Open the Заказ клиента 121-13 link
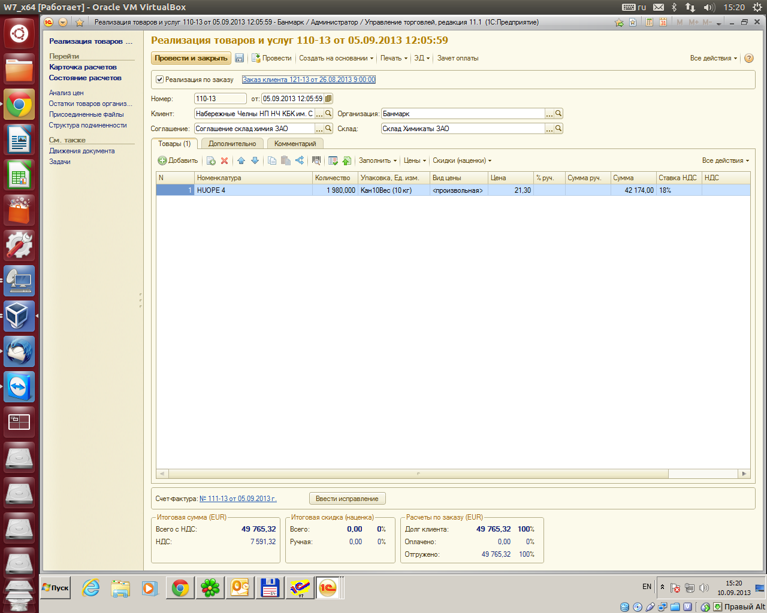 click(x=309, y=80)
